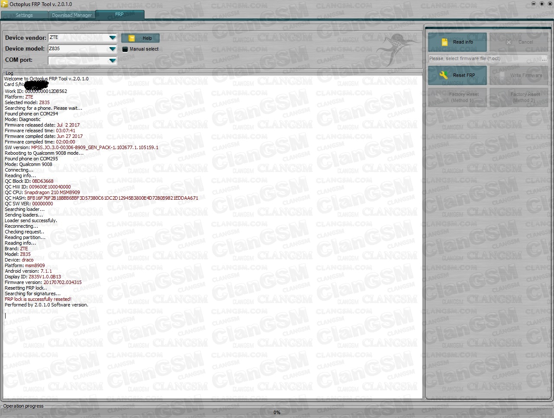This screenshot has height=418, width=554.
Task: Click 'Found phone on COM295' log line
Action: click(31, 159)
